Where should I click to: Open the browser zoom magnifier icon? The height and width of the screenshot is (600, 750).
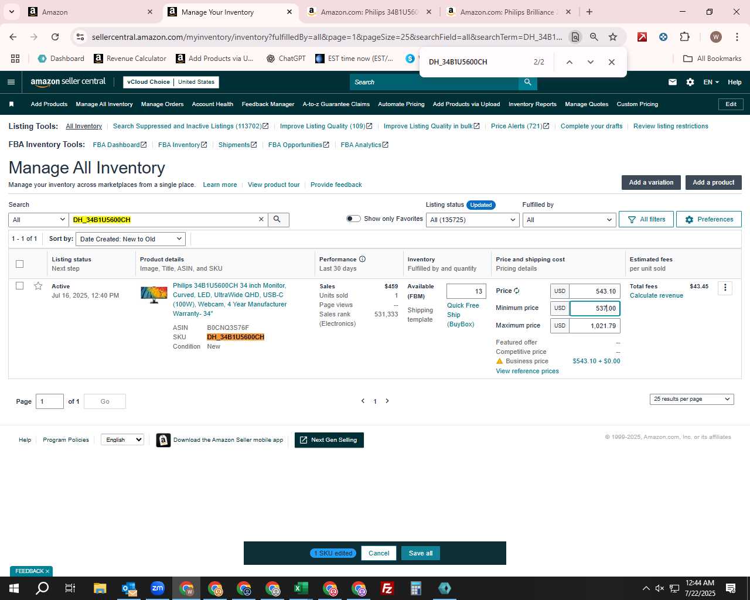click(594, 37)
